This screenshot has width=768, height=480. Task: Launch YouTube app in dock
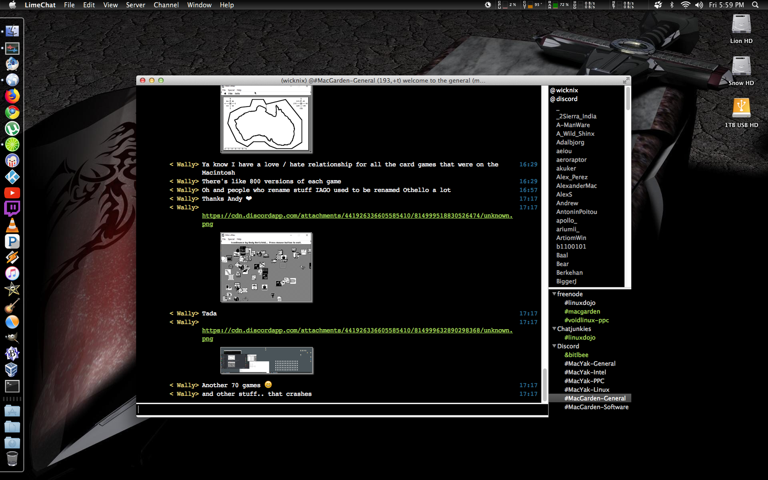[x=12, y=193]
